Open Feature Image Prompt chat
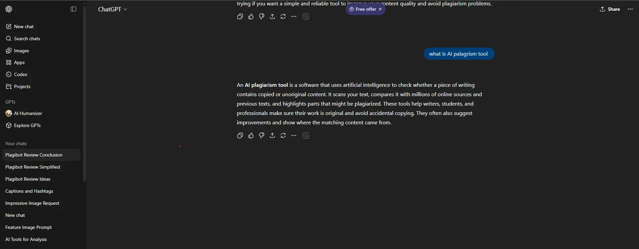 tap(40, 227)
